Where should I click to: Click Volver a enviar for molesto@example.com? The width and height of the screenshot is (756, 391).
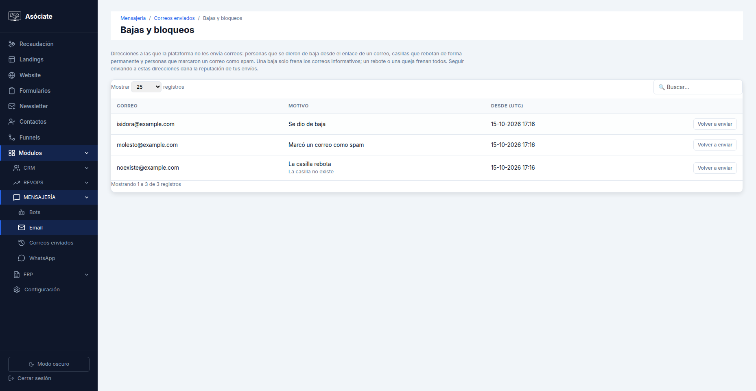[x=715, y=145]
